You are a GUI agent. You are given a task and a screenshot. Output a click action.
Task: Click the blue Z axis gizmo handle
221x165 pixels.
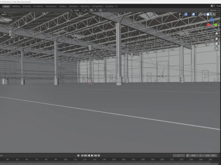point(212,19)
